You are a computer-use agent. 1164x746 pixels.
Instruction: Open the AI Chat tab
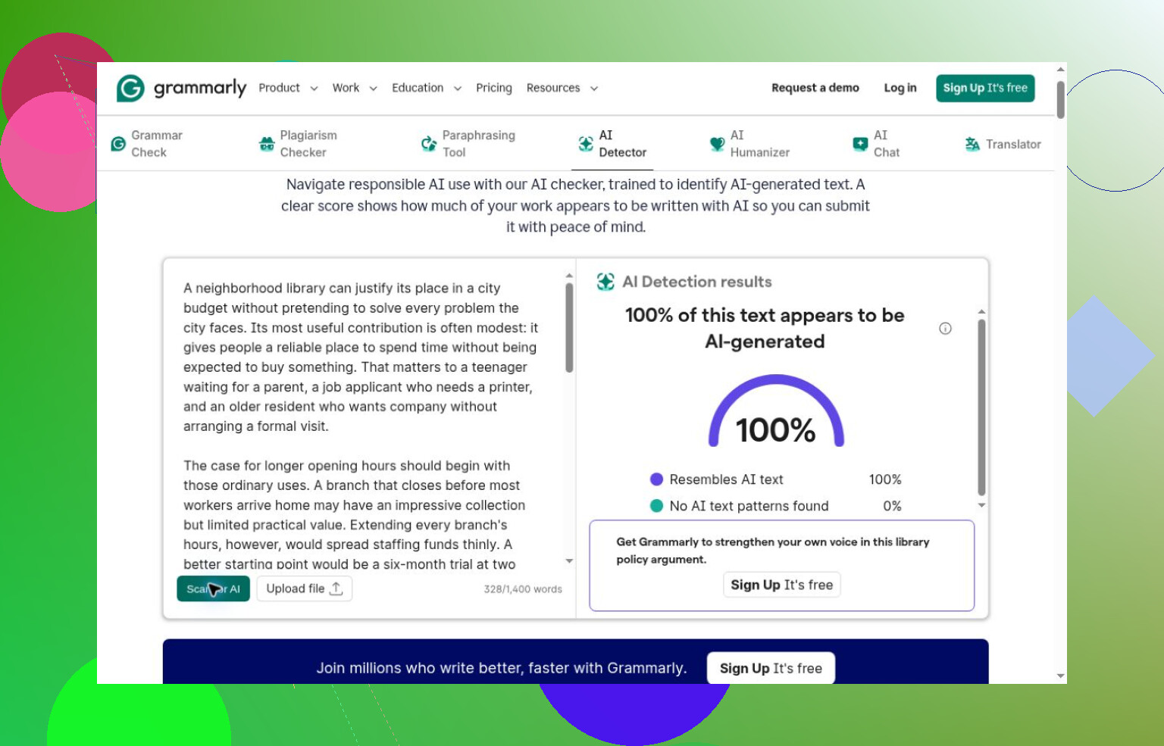point(876,144)
